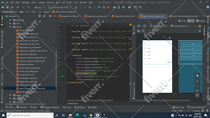This screenshot has height=118, width=210.
Task: Tick the fourth checkbox in preview list
Action: (145, 59)
